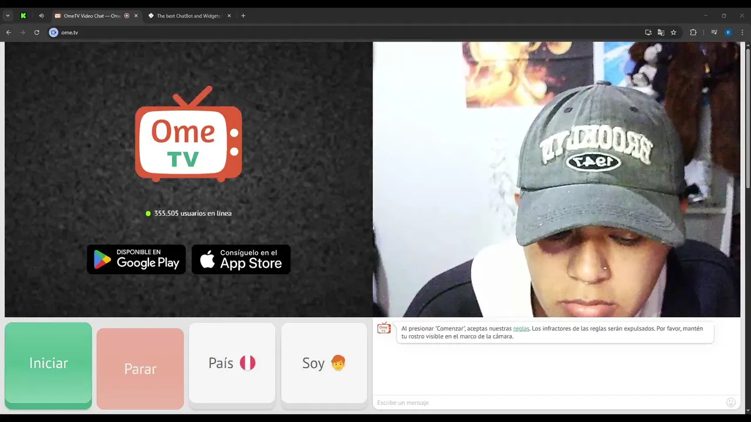This screenshot has height=422, width=751.
Task: Click the green Iniciar button
Action: tap(48, 365)
